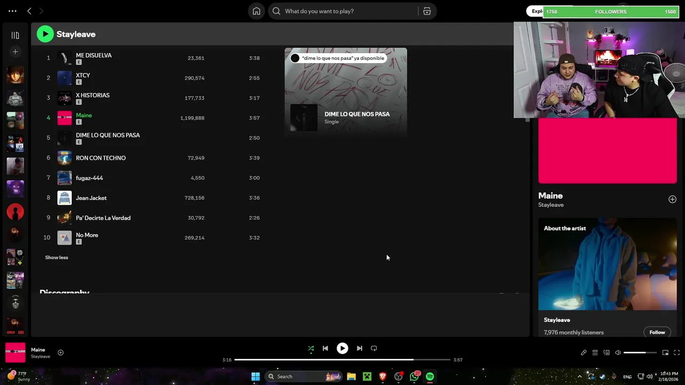The image size is (685, 385).
Task: Open the weather widget showing 77°F Sunny
Action: pos(18,376)
